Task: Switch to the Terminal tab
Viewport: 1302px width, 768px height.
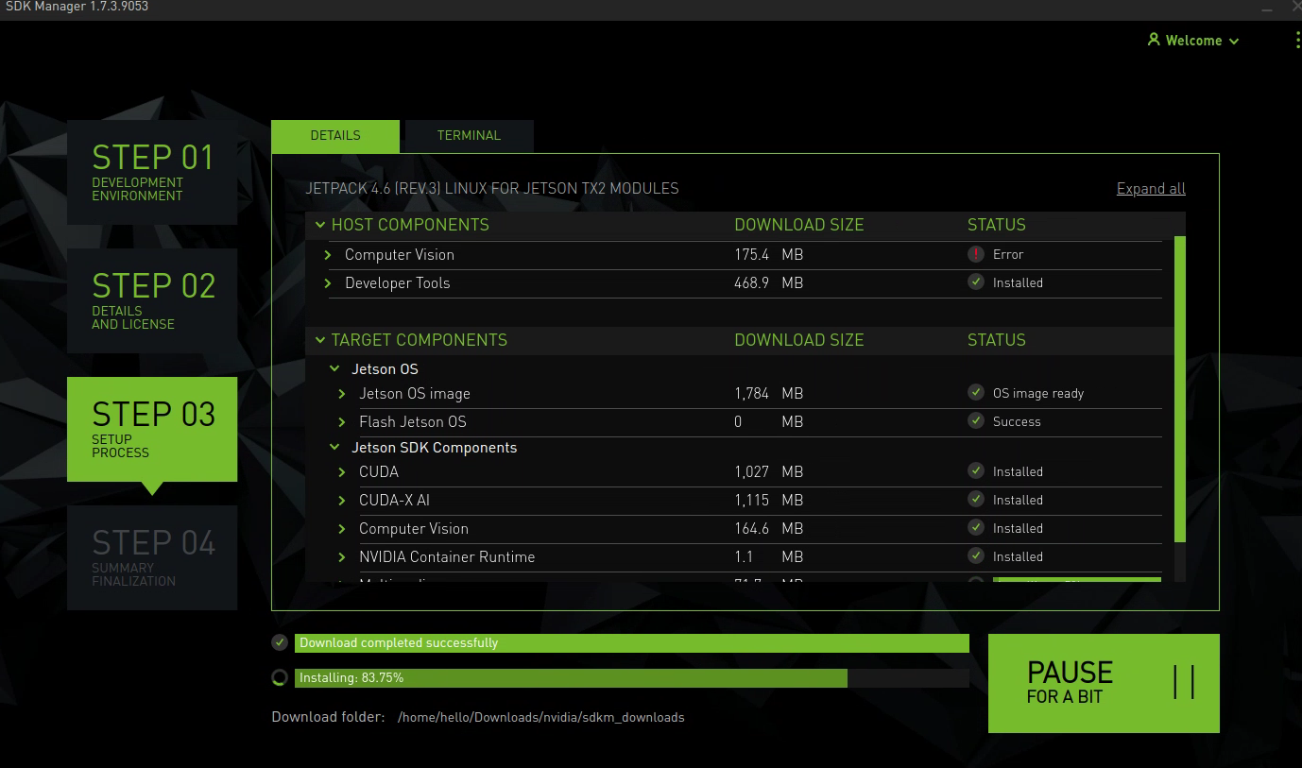Action: click(469, 135)
